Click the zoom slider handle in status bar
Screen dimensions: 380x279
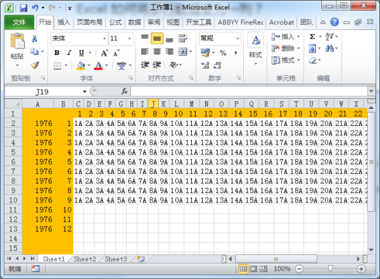329,269
